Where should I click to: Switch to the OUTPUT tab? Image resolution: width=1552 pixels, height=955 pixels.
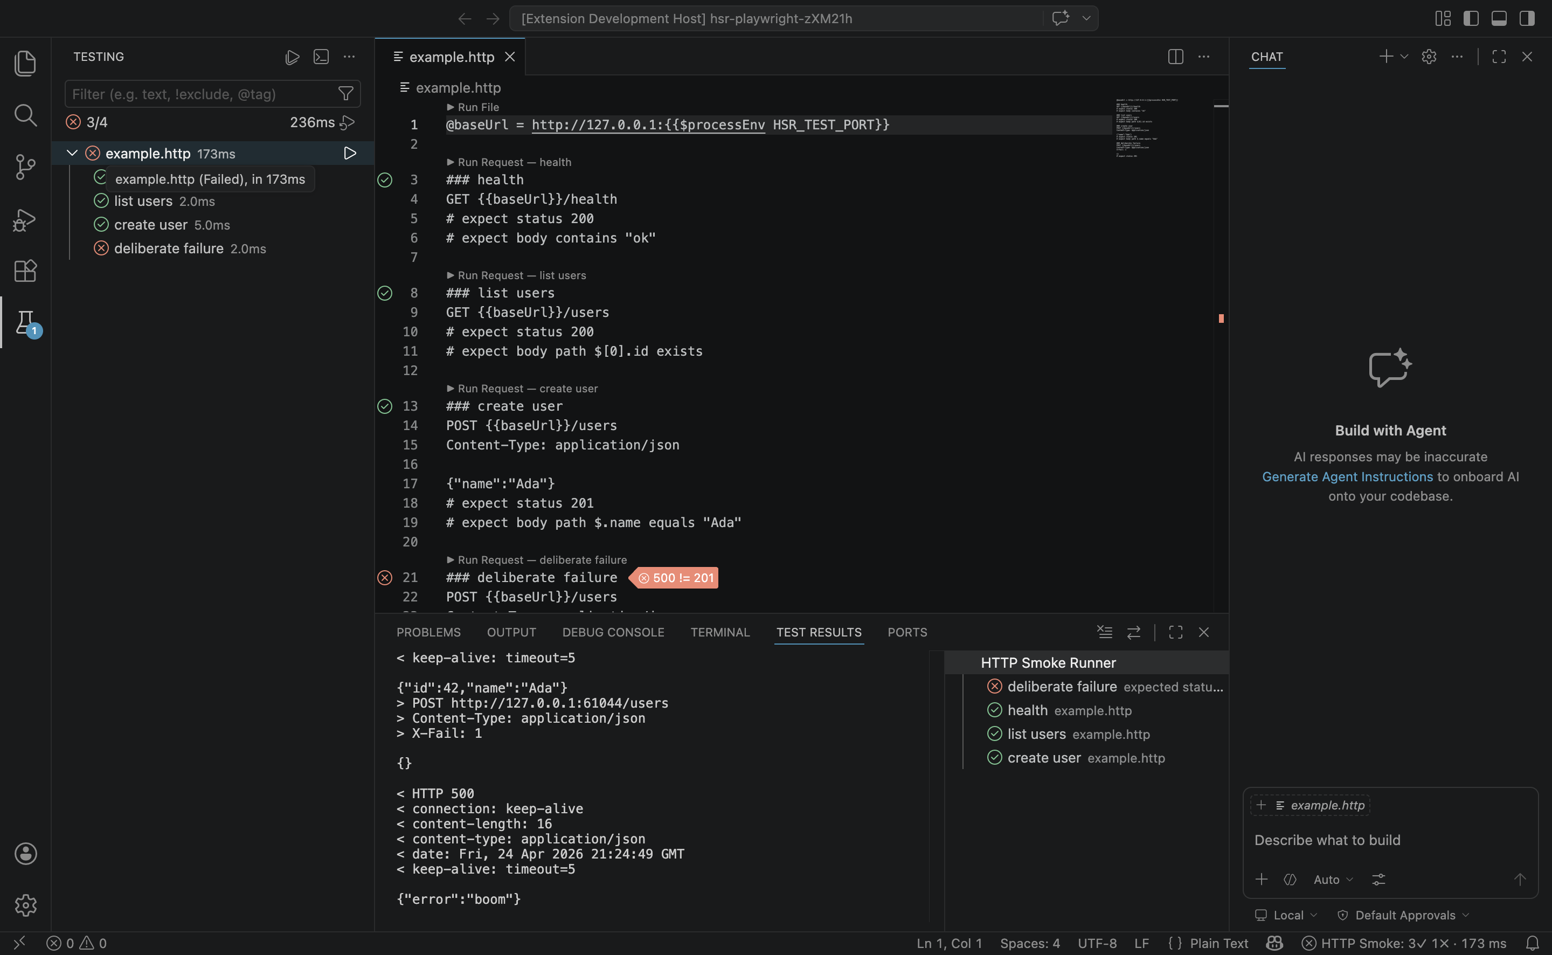pos(511,632)
